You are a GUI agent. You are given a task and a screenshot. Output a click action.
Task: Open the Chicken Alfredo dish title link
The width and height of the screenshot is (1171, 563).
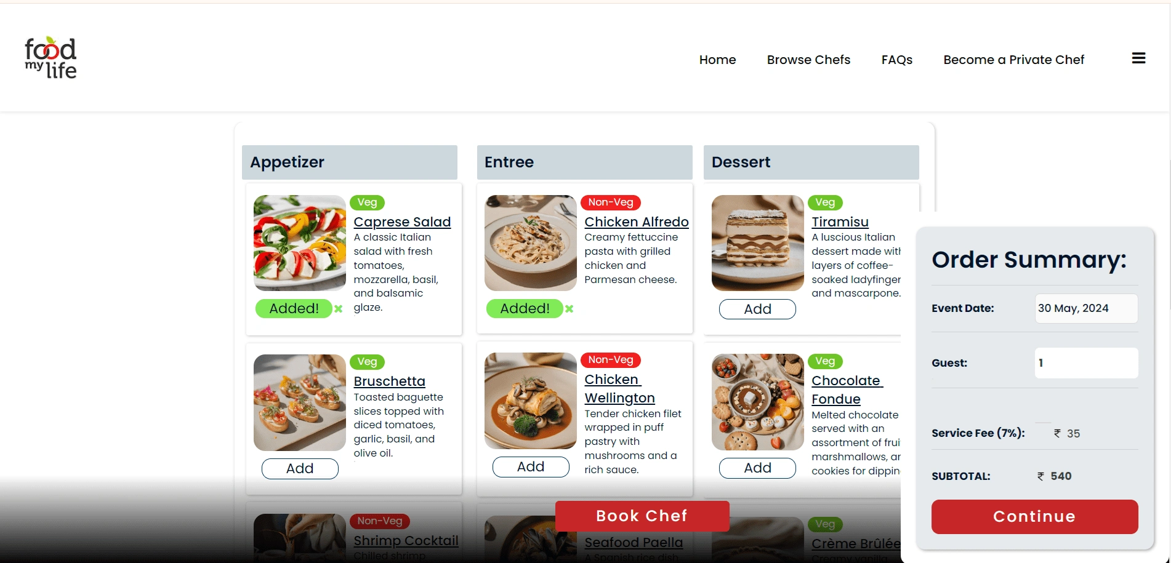637,222
